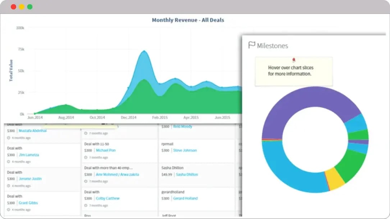Open contact Jim Lametza

(x=29, y=155)
